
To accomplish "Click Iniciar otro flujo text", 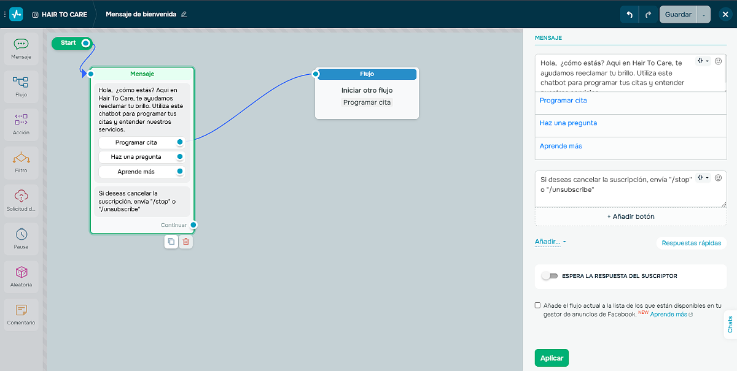I will (367, 90).
